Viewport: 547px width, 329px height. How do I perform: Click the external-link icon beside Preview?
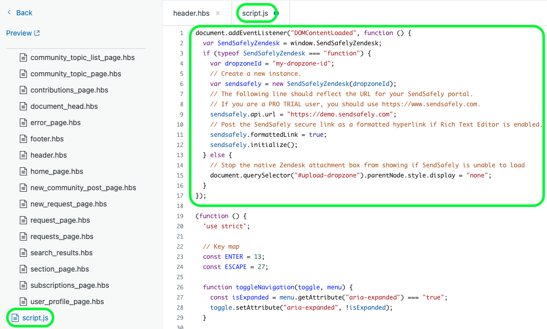pos(37,33)
